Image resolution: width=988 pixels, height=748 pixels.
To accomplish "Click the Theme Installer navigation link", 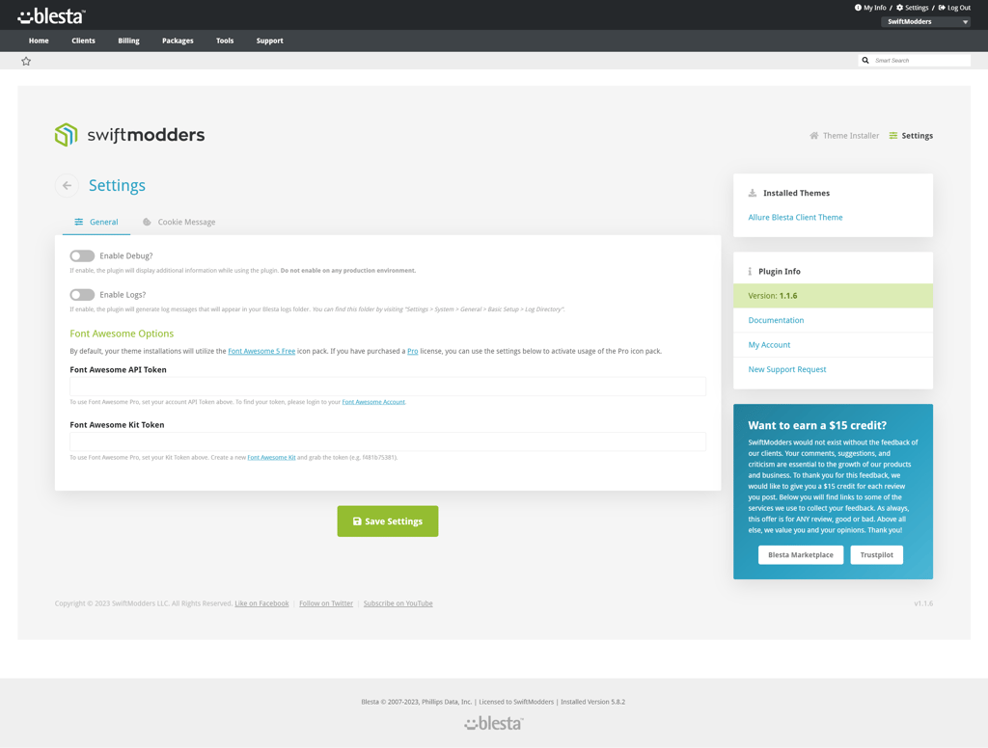I will click(844, 135).
